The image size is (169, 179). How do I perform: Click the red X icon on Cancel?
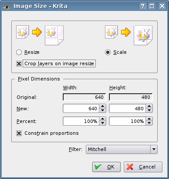pyautogui.click(x=130, y=167)
